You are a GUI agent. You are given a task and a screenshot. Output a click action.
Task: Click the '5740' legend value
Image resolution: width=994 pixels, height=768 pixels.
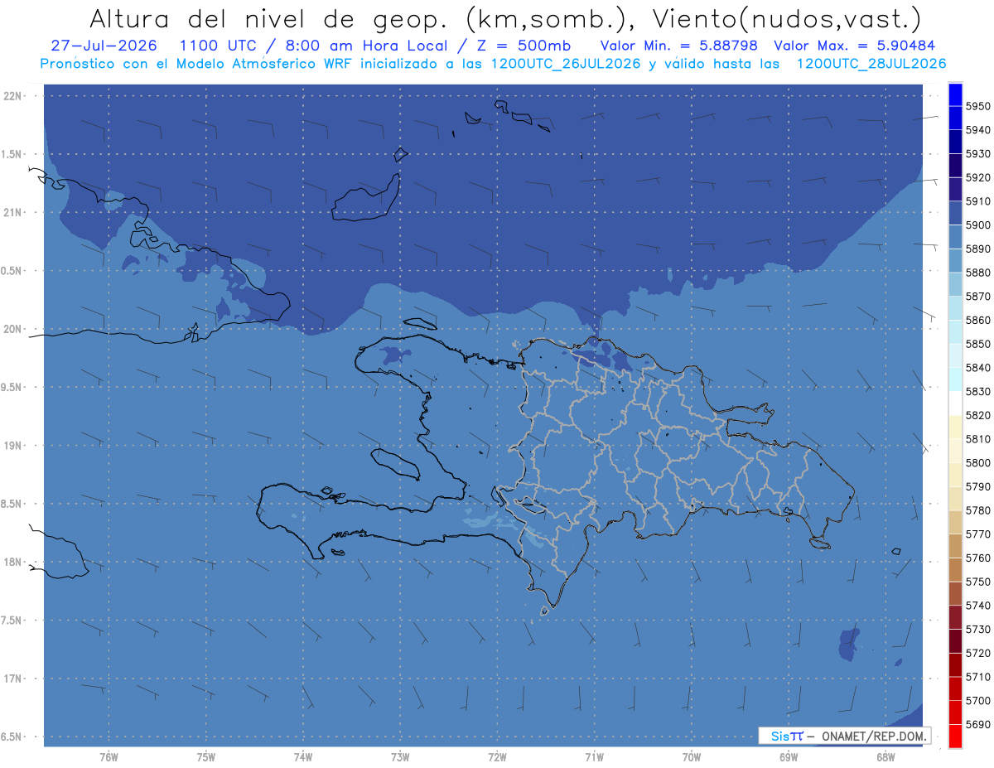977,606
